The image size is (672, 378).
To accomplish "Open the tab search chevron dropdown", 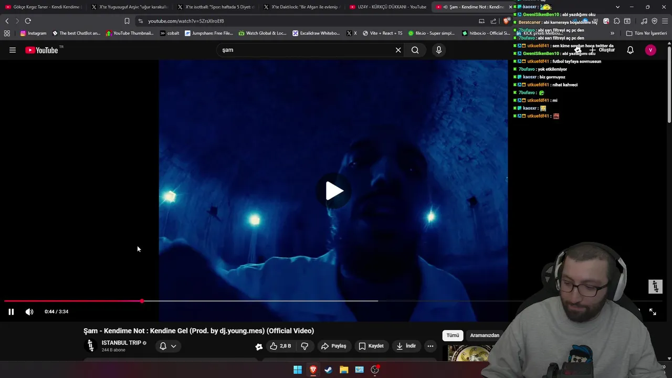I will point(617,7).
